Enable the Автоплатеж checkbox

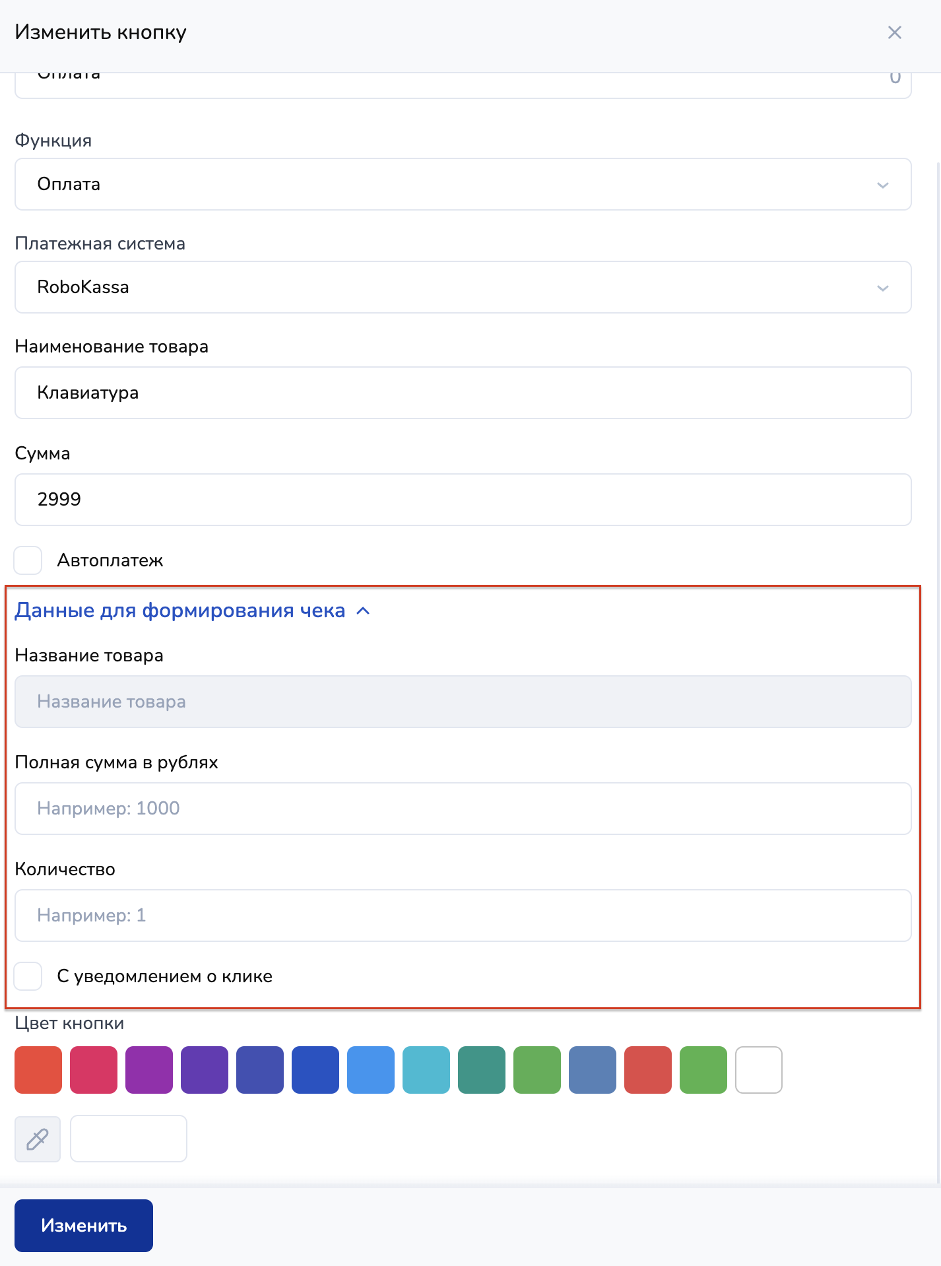[28, 560]
